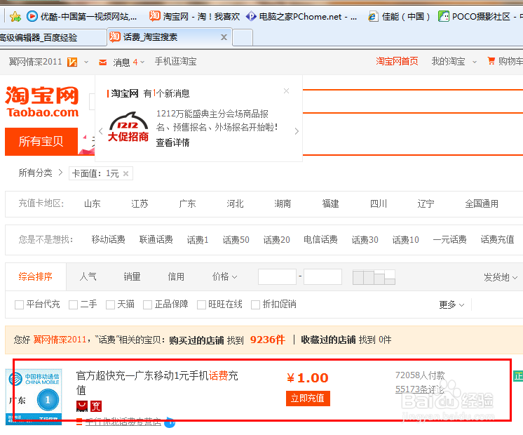523x435 pixels.
Task: Sort results by 销量
Action: pos(132,276)
